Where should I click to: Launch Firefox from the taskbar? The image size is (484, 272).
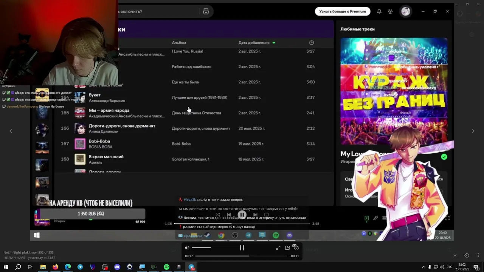(x=56, y=267)
